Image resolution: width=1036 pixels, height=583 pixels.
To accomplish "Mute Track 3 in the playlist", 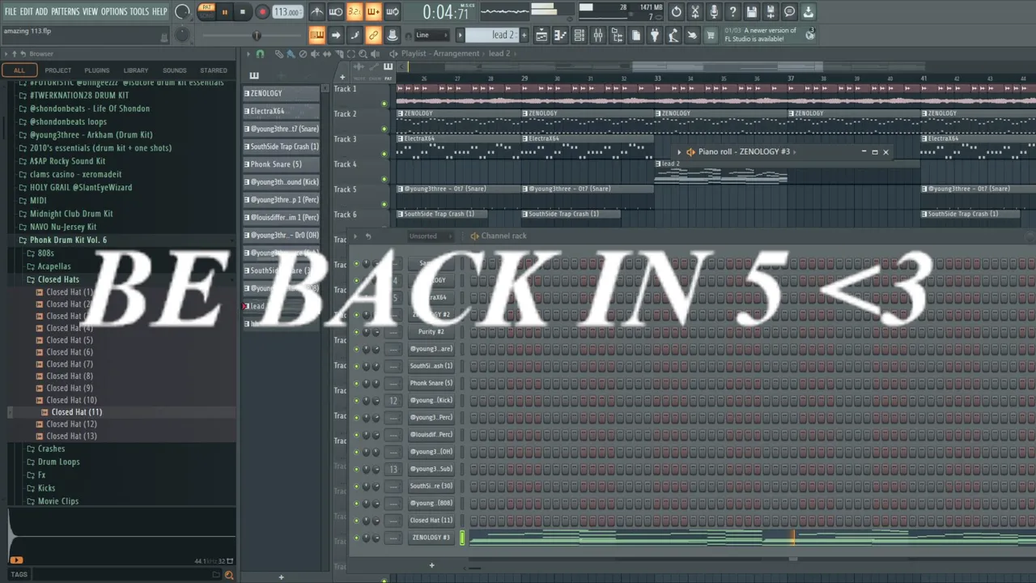I will [x=384, y=153].
